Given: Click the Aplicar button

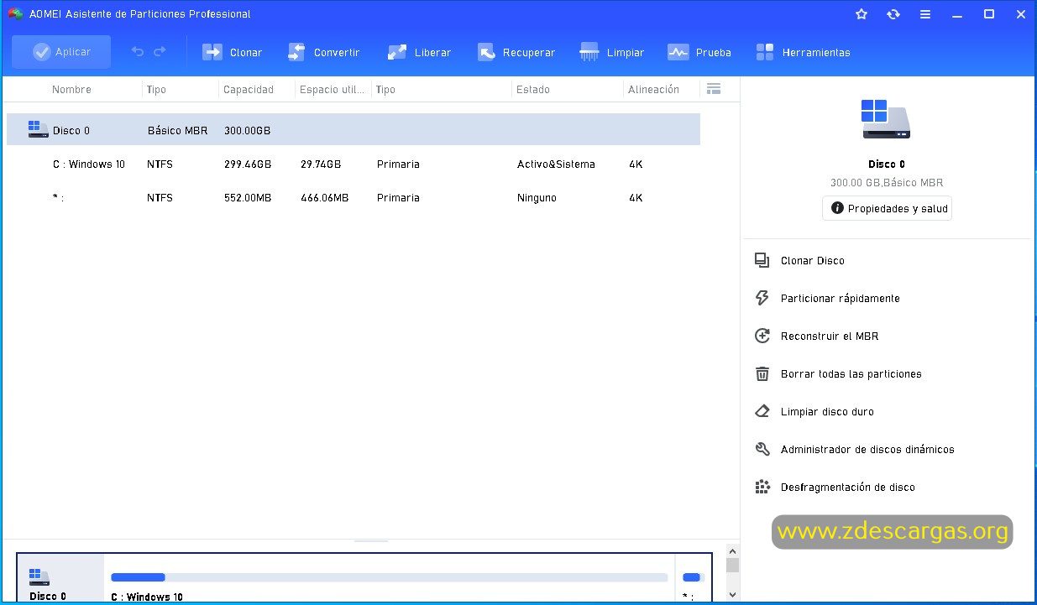Looking at the screenshot, I should (61, 52).
